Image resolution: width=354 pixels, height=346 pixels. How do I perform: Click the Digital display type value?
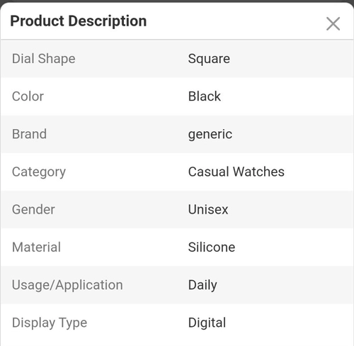coord(207,323)
